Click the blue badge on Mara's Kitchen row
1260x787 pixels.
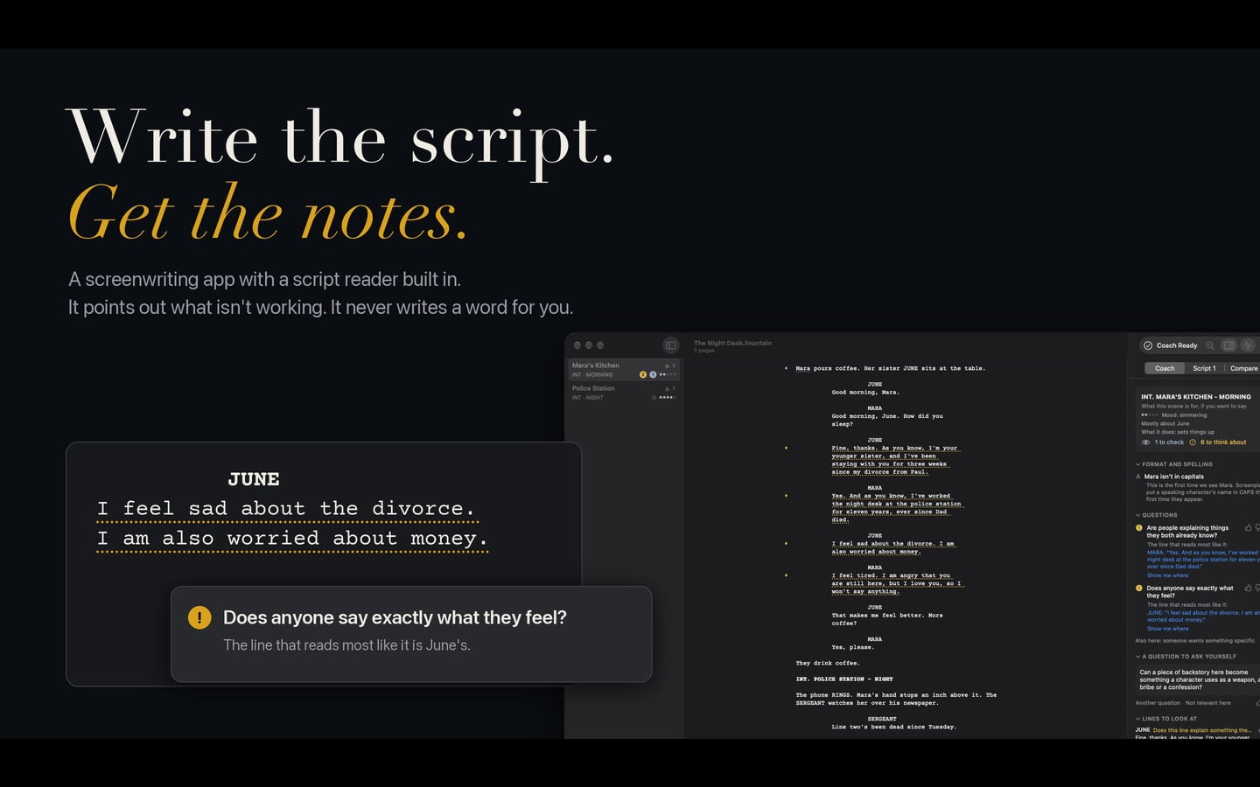(x=653, y=374)
